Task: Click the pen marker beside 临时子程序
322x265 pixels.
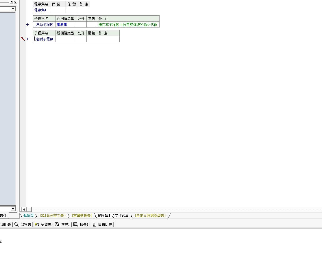Action: tap(23, 39)
